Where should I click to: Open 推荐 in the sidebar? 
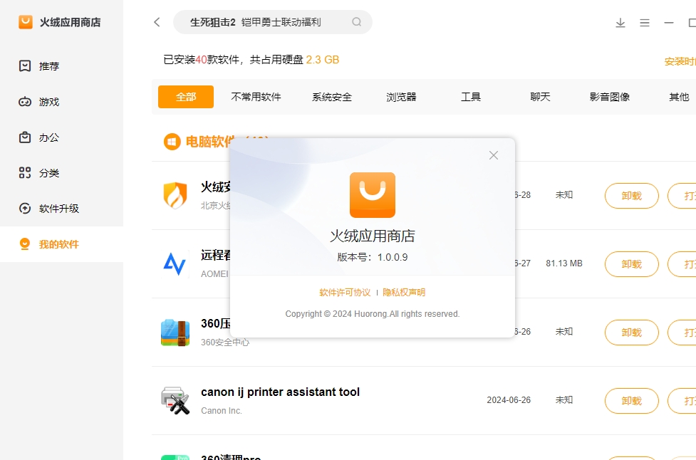click(x=62, y=66)
